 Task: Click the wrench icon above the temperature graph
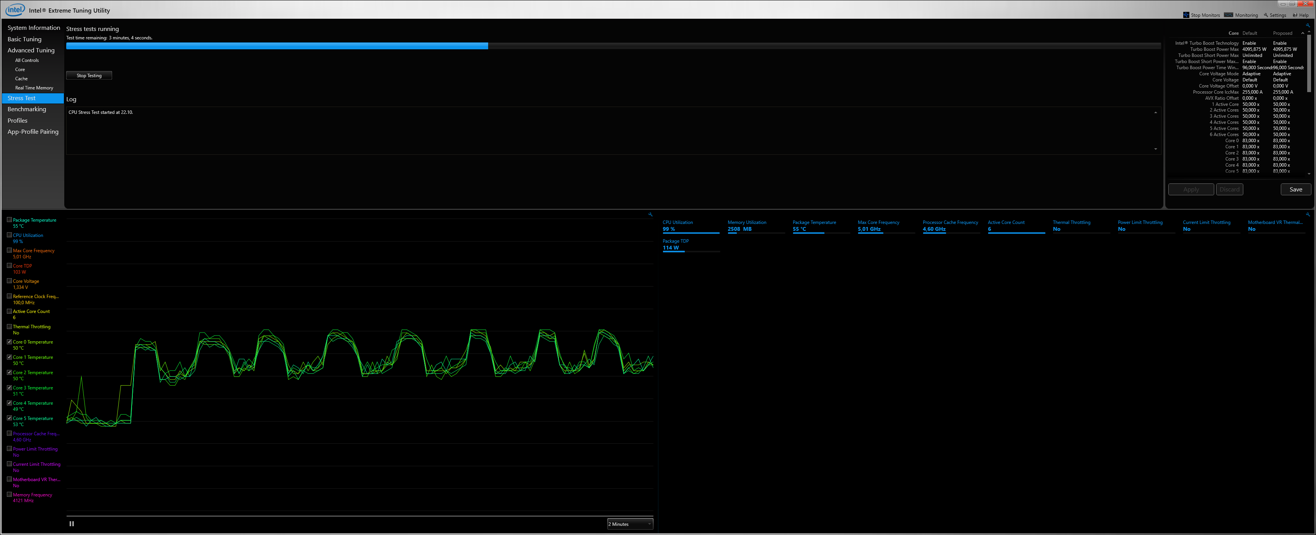(650, 214)
